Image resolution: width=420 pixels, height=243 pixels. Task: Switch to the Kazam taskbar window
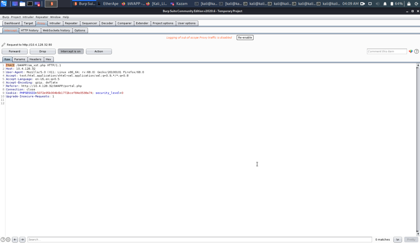(179, 4)
